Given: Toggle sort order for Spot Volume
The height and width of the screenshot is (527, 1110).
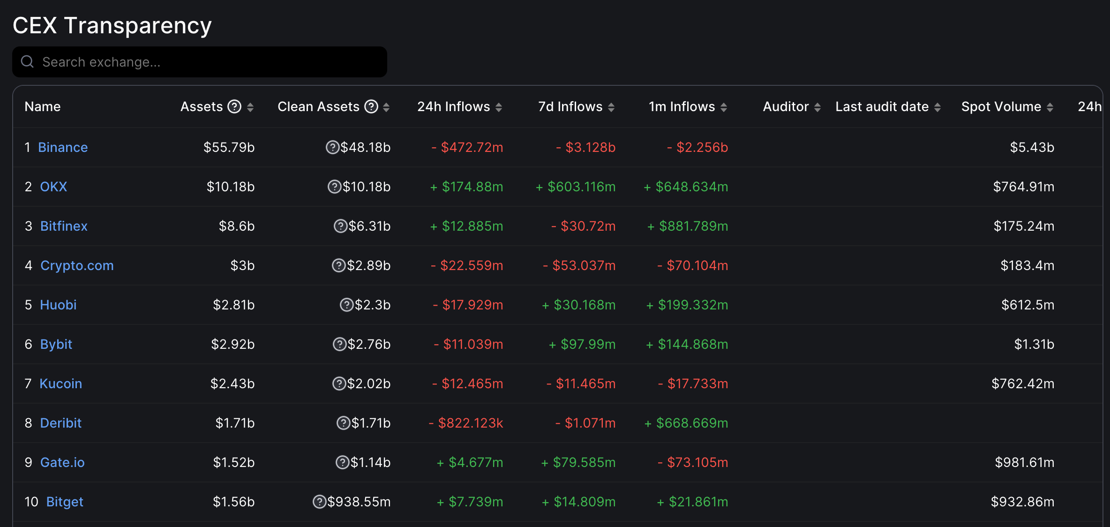Looking at the screenshot, I should 1051,106.
